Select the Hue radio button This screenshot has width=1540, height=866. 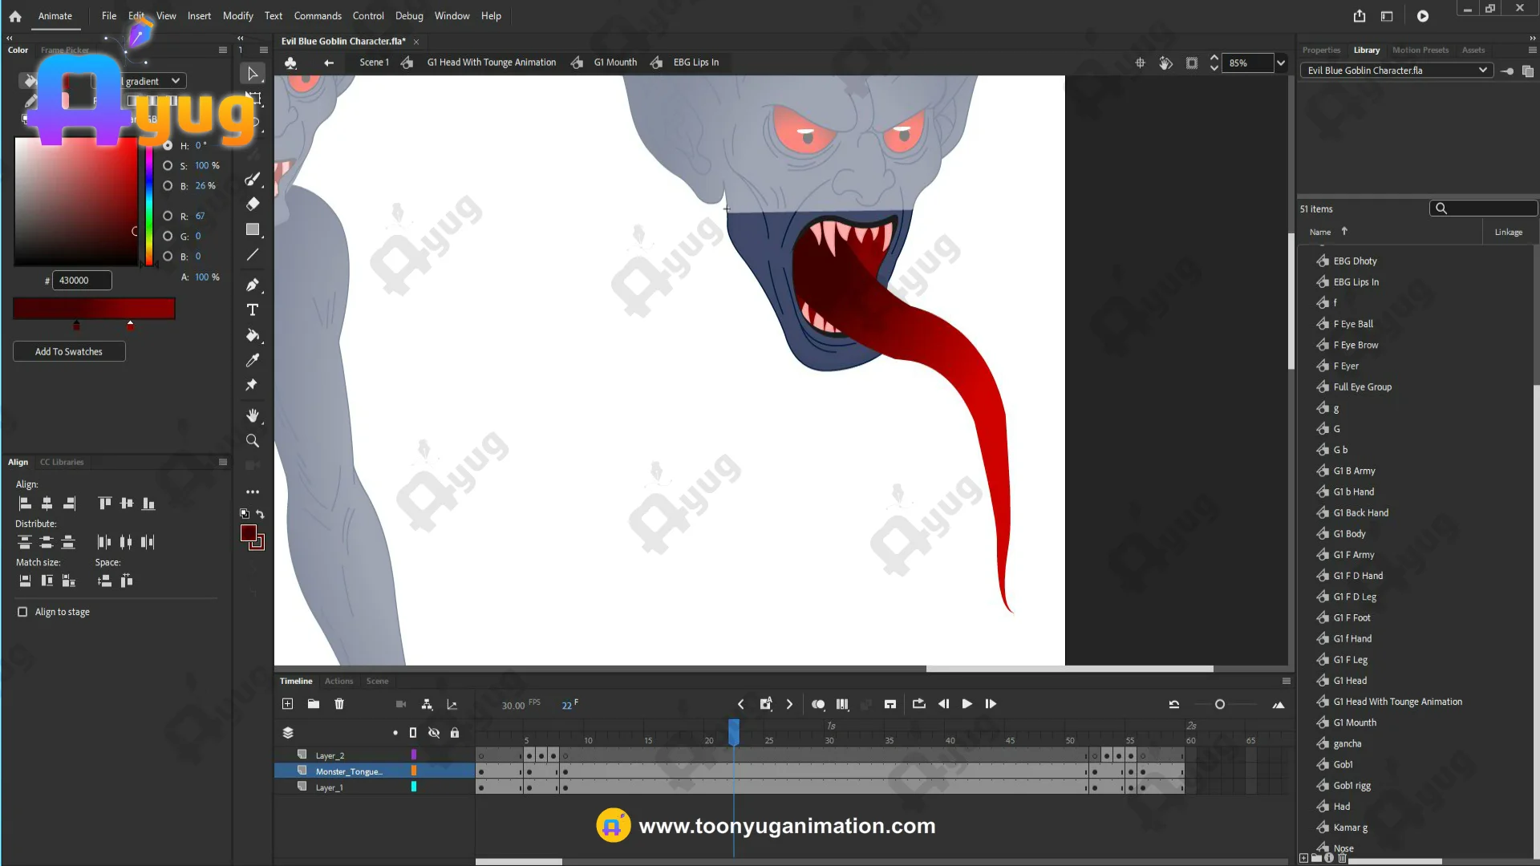coord(168,145)
